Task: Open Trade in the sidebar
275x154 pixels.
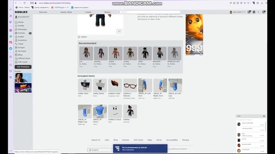Action: tap(19, 44)
